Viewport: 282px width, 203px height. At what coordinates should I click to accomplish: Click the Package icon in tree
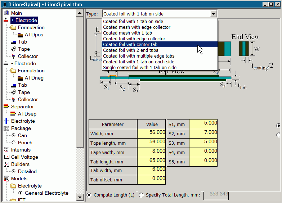click(x=6, y=128)
